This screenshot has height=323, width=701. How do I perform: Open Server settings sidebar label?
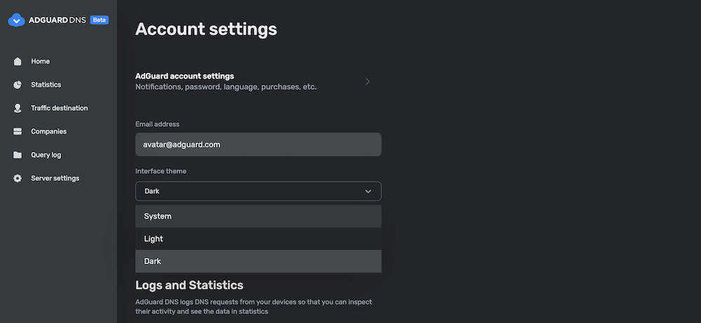(55, 178)
